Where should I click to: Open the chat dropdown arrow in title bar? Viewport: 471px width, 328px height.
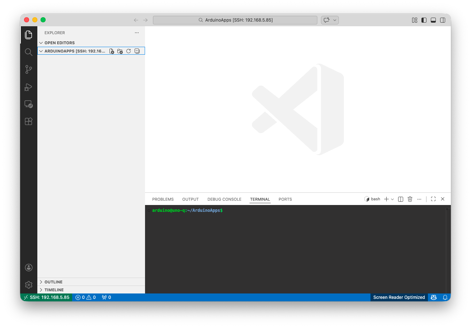pyautogui.click(x=335, y=20)
